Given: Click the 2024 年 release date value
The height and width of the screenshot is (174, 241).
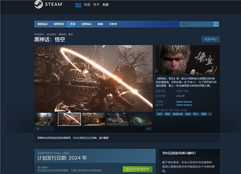Looking at the screenshot, I should point(180,96).
